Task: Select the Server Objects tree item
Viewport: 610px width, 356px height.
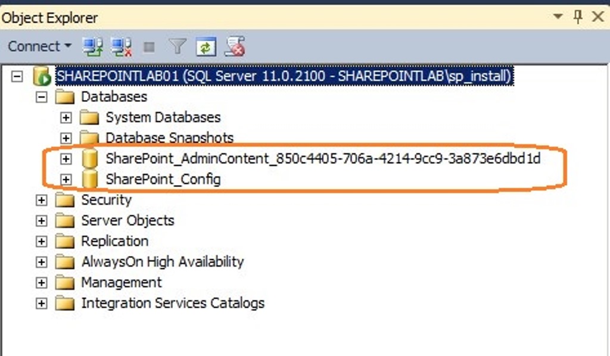Action: click(x=127, y=221)
